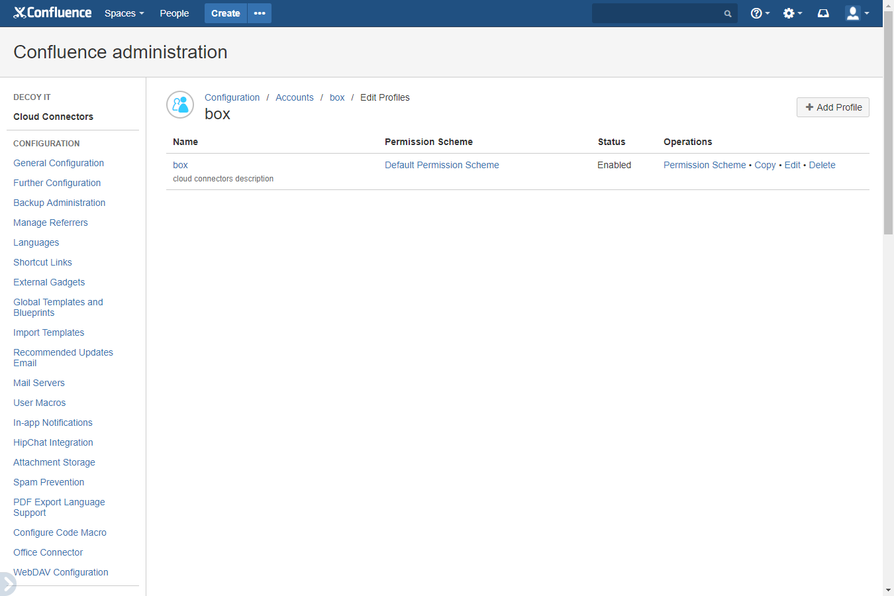The image size is (894, 596).
Task: Open the gear administration menu
Action: 792,13
